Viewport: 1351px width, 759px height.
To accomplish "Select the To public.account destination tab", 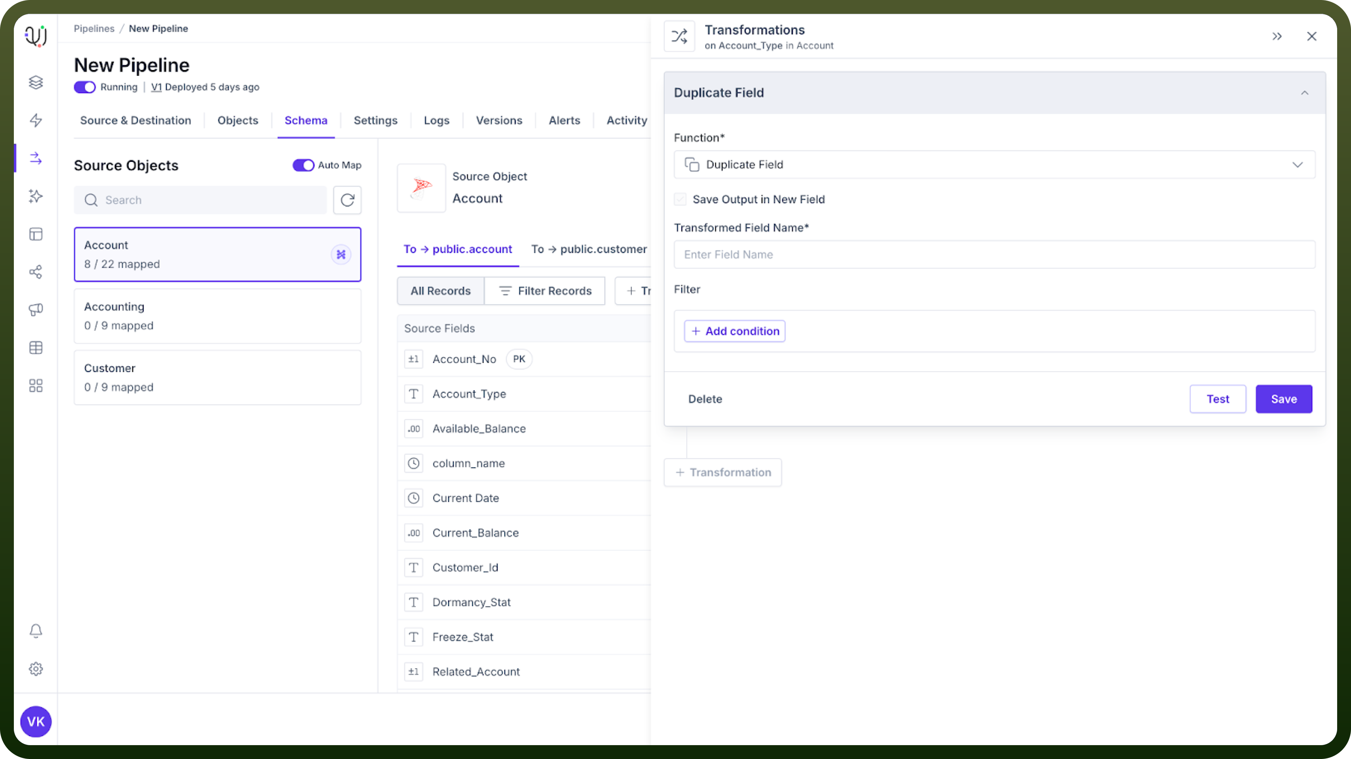I will (457, 249).
